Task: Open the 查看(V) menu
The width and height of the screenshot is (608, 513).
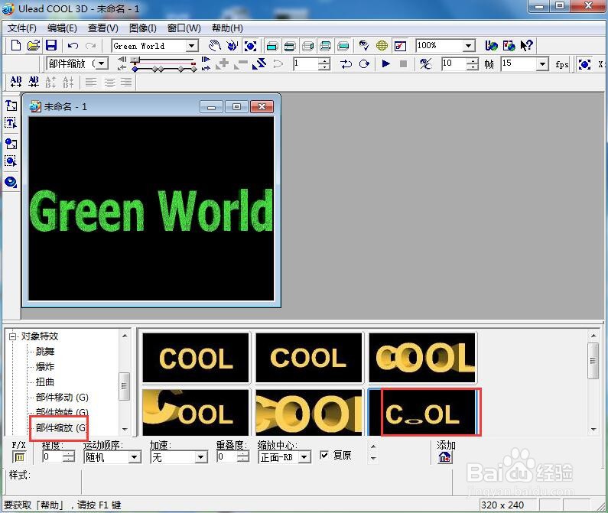Action: click(x=102, y=28)
